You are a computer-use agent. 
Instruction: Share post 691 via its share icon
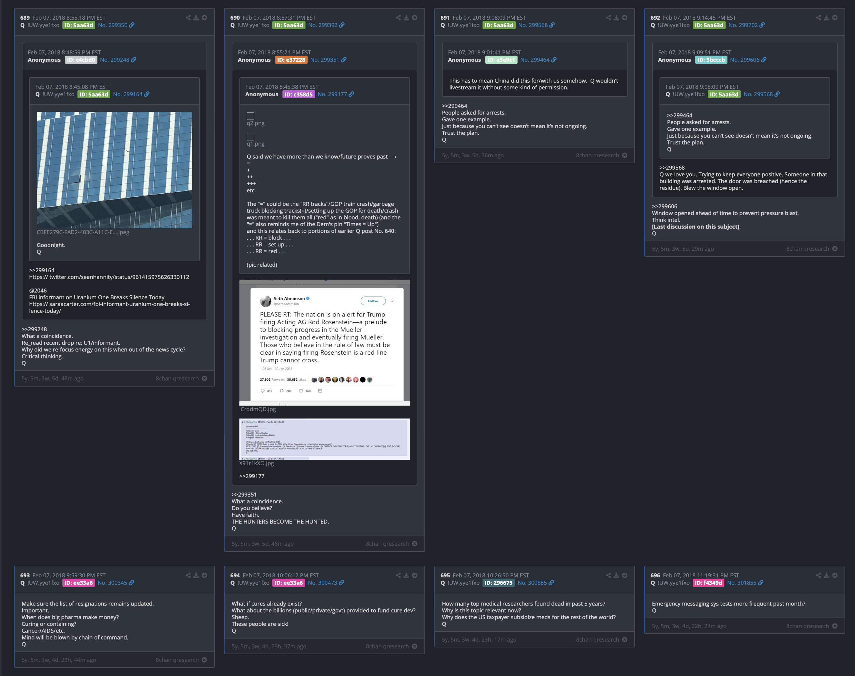(x=609, y=18)
